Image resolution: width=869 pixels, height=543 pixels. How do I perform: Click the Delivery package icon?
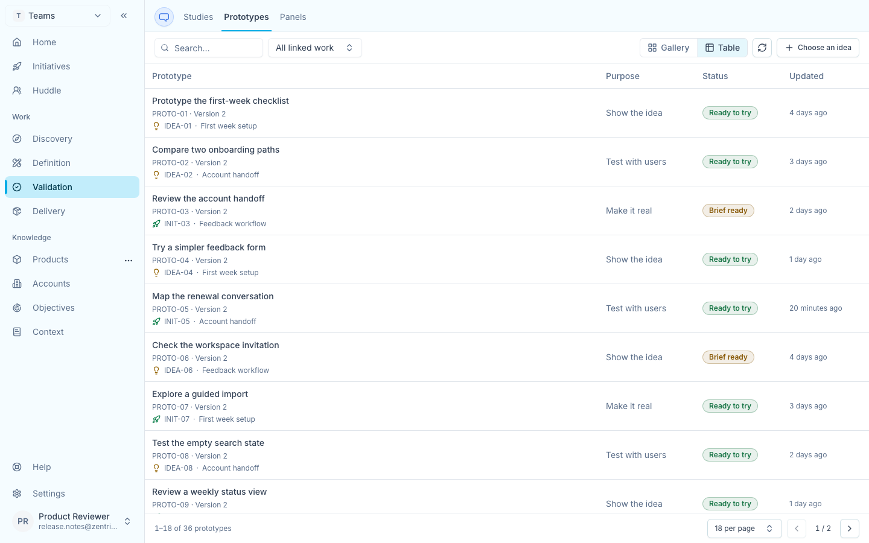click(x=17, y=211)
